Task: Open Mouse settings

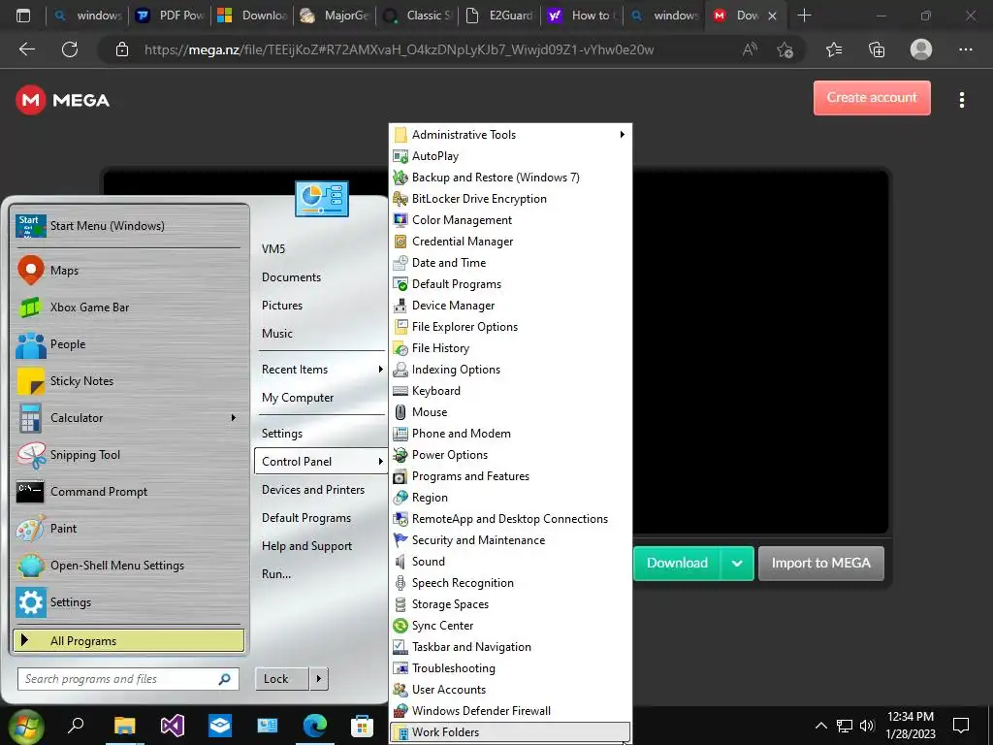Action: tap(510, 412)
